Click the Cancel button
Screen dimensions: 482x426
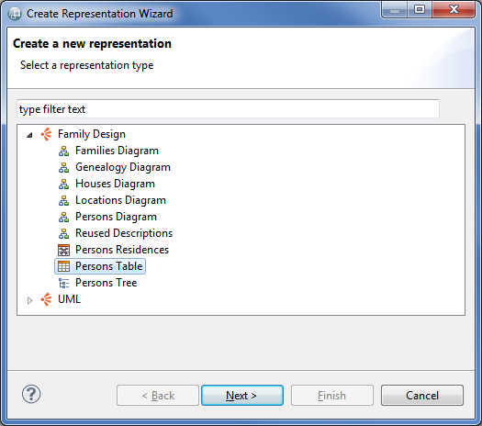422,396
